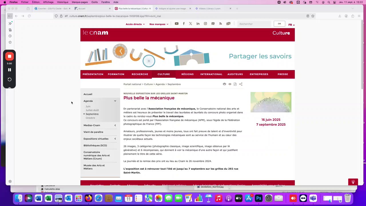Viewport: 366px width, 206px height.
Task: Expand the Expositions virtuelles sidebar chevron
Action: pos(115,139)
